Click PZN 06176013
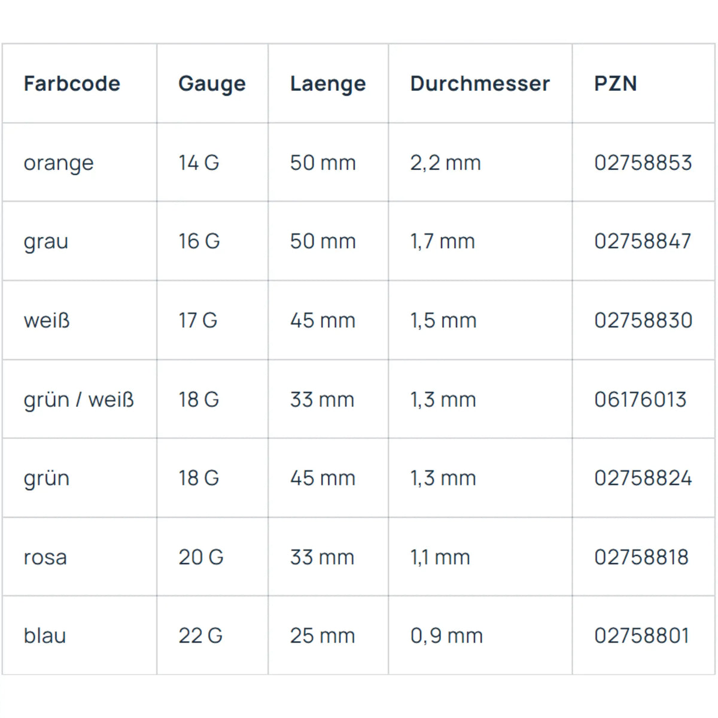Image resolution: width=718 pixels, height=718 pixels. click(x=640, y=399)
